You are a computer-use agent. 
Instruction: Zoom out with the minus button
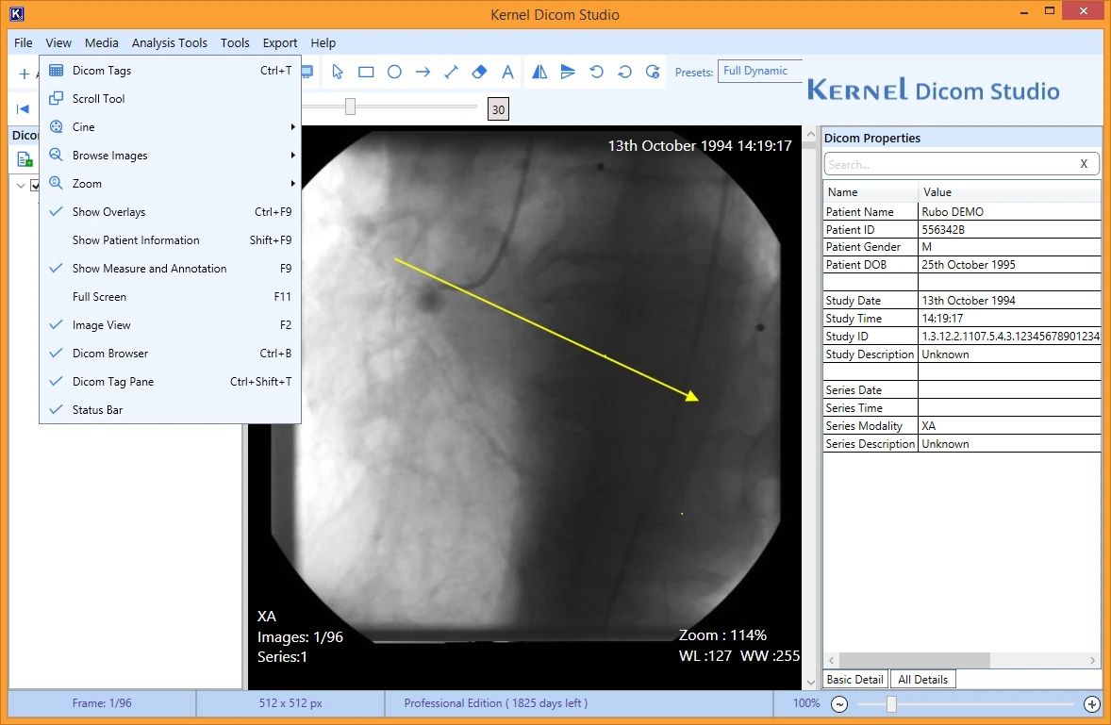click(839, 703)
